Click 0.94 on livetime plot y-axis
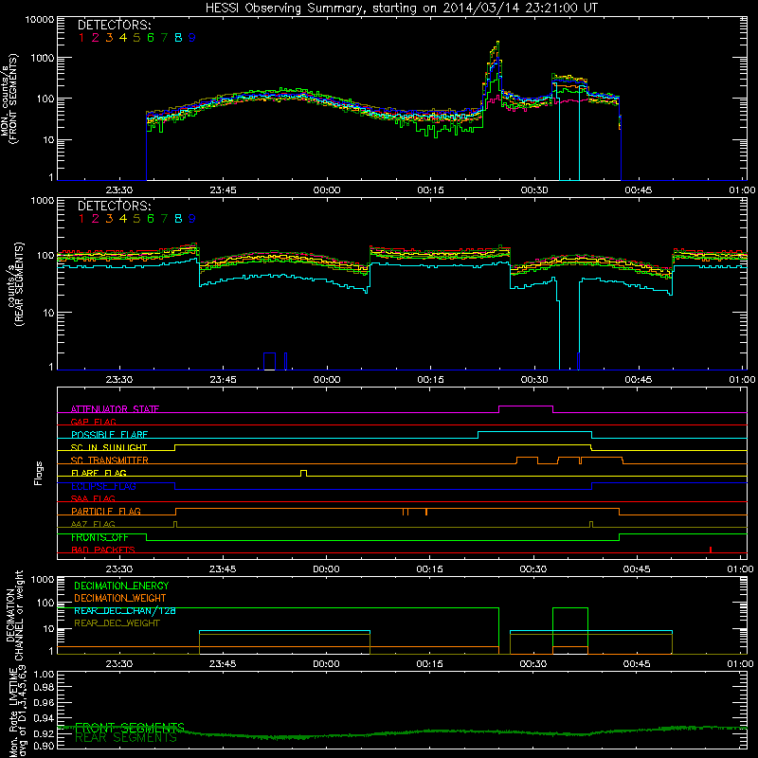Image resolution: width=758 pixels, height=758 pixels. (x=44, y=718)
